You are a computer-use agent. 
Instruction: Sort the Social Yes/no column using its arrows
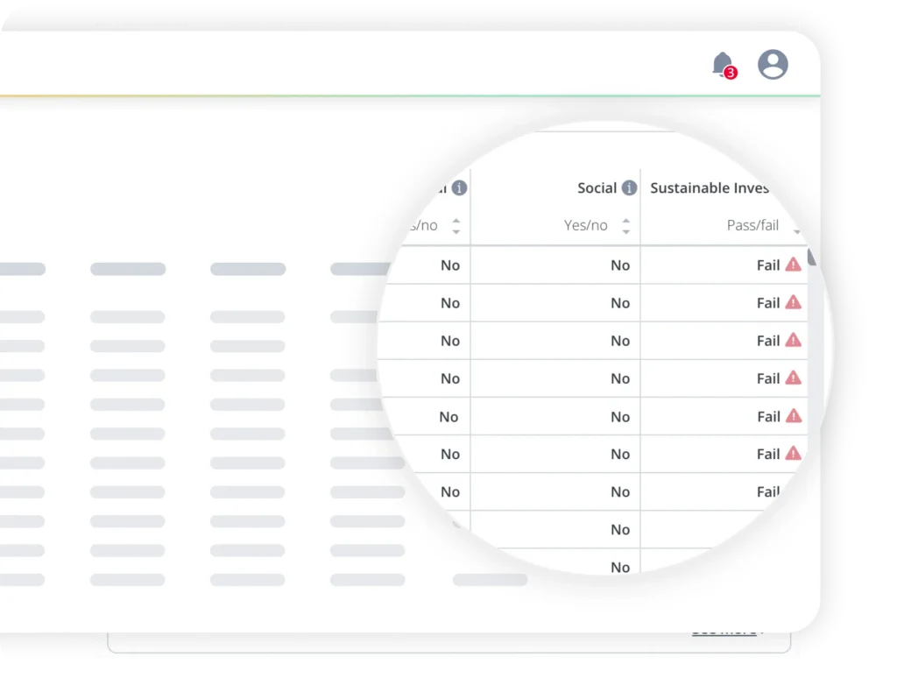pyautogui.click(x=625, y=226)
